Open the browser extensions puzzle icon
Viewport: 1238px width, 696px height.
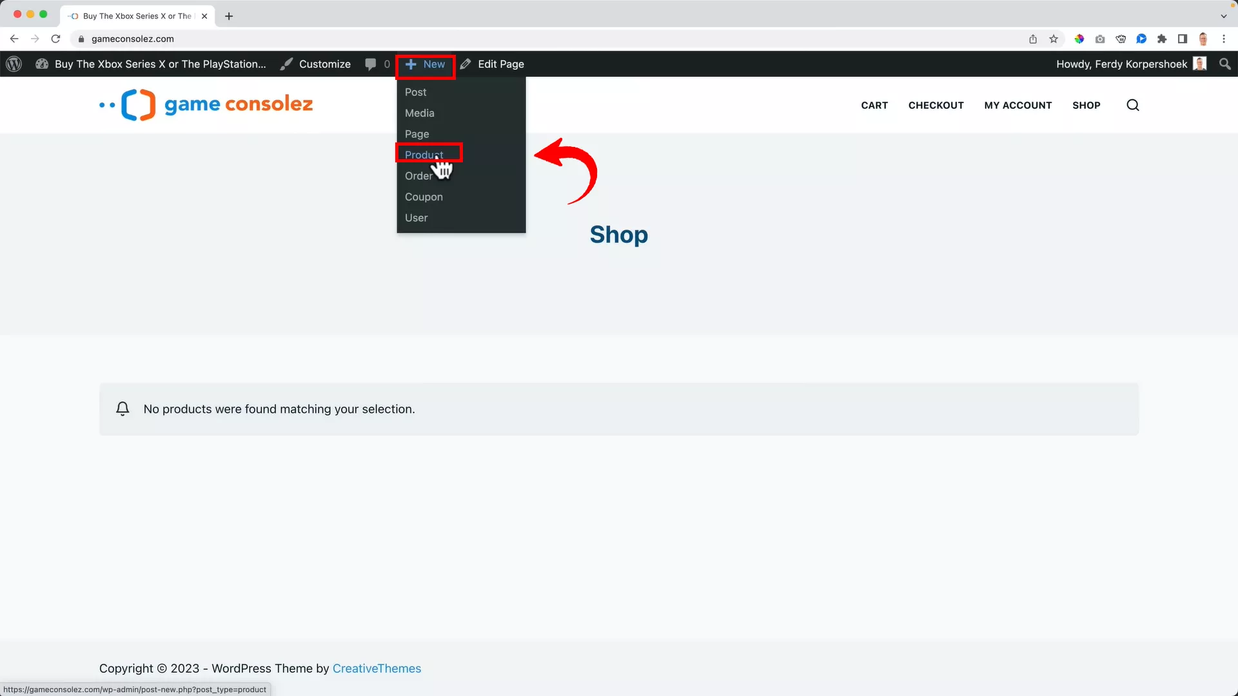point(1162,39)
